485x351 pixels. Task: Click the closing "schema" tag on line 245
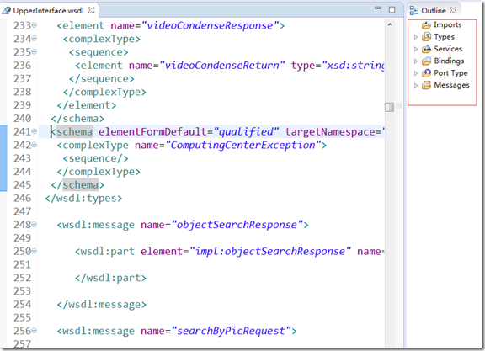[81, 185]
